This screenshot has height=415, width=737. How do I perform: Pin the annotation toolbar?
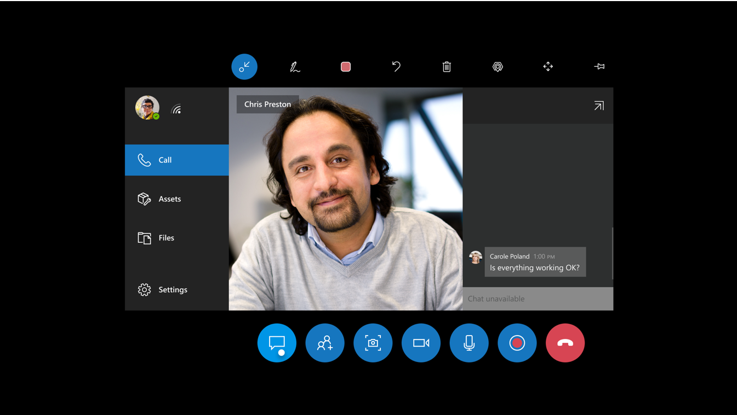599,66
